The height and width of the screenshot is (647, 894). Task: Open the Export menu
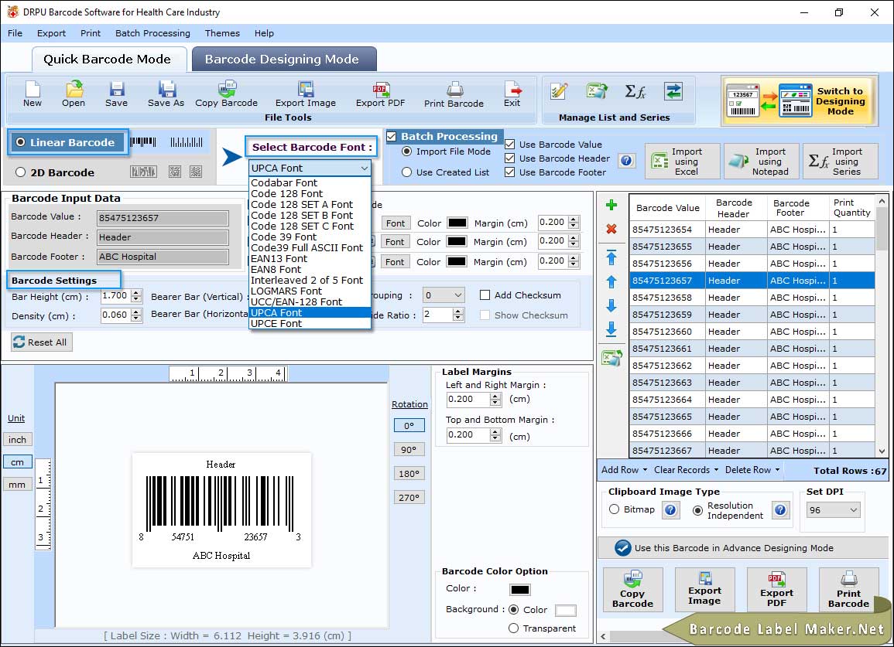click(x=51, y=33)
